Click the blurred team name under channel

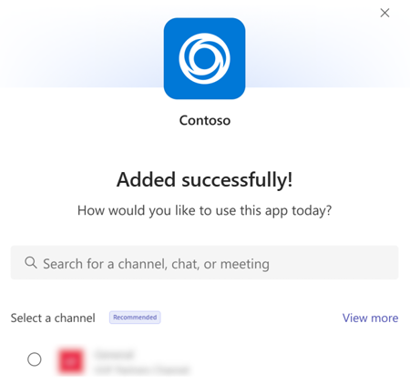[x=142, y=369]
